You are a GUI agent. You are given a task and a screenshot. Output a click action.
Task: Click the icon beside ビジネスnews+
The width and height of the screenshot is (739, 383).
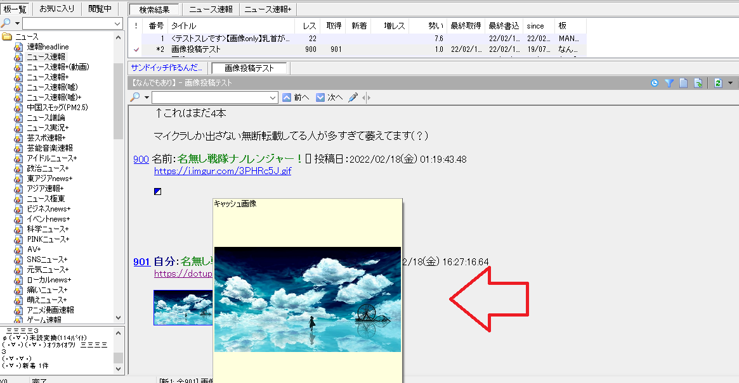tap(18, 209)
